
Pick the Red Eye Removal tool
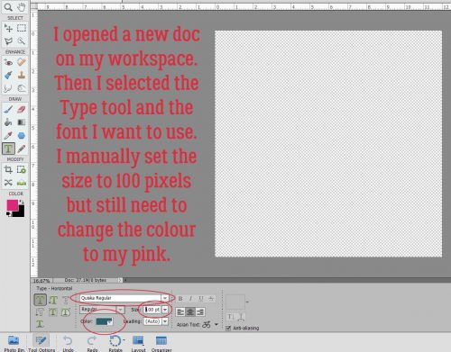pyautogui.click(x=8, y=62)
